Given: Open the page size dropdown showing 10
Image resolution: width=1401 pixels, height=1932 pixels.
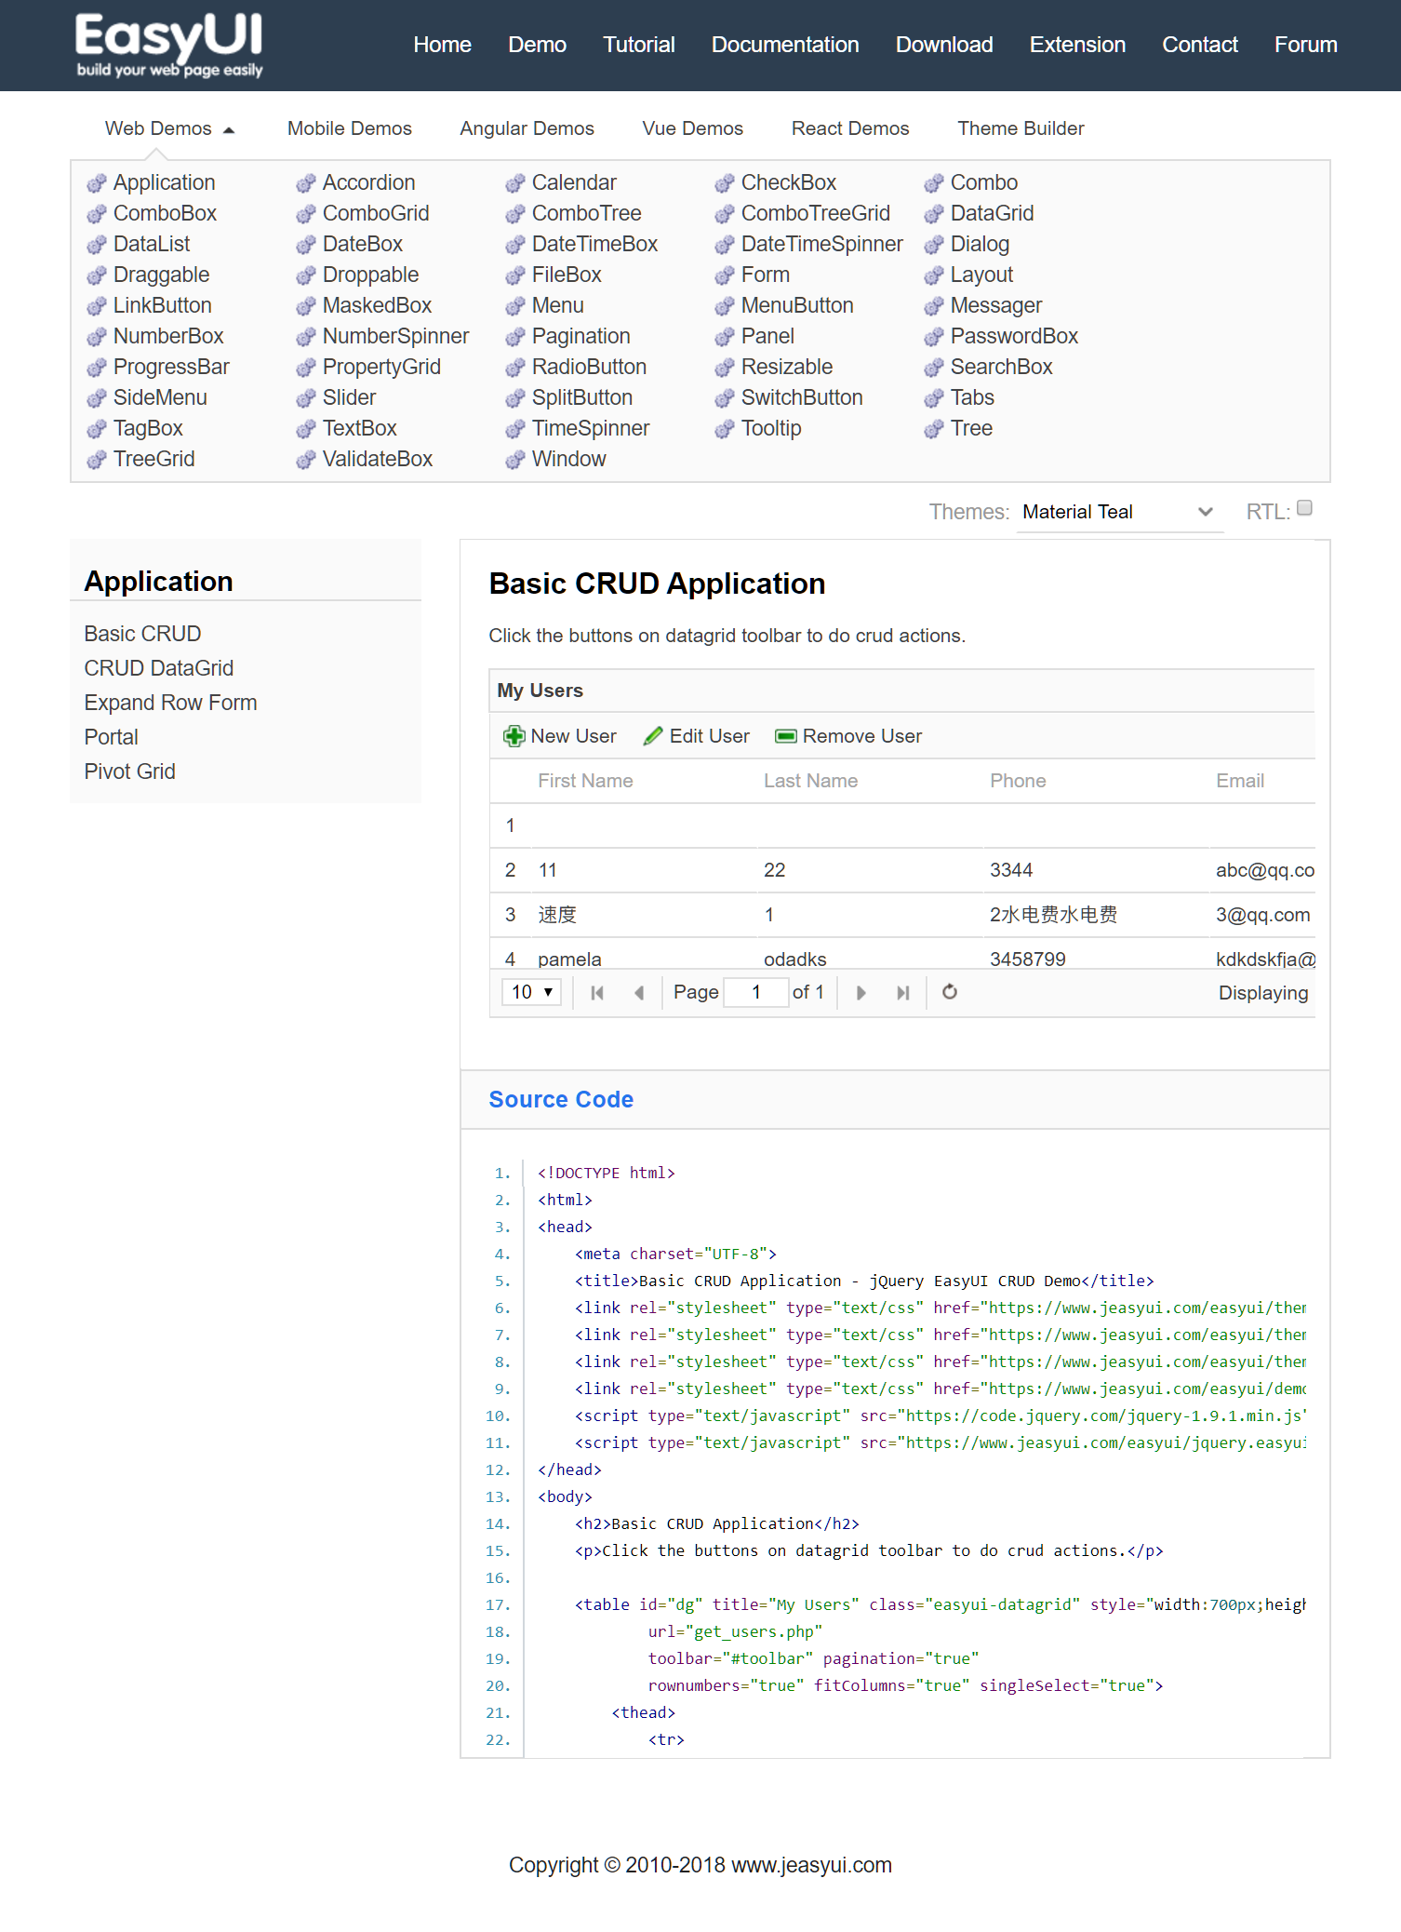Looking at the screenshot, I should pos(531,992).
